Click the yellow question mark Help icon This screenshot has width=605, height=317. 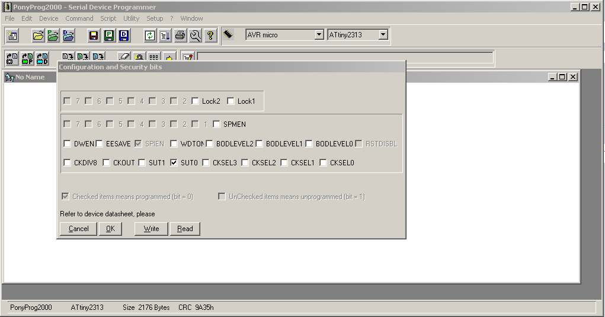tap(210, 36)
